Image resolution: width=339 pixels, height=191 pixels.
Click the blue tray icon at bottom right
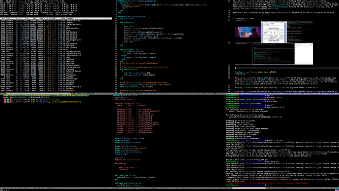pos(336,190)
